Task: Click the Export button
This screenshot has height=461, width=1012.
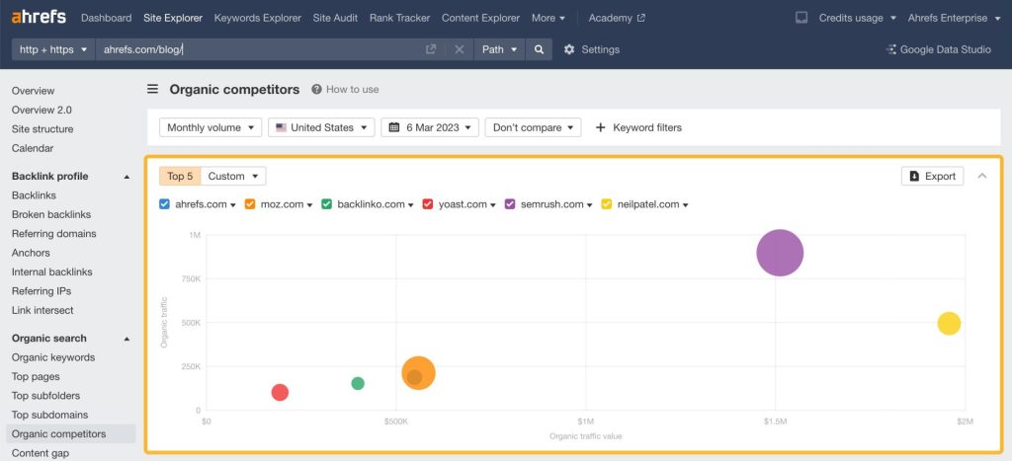Action: tap(932, 176)
